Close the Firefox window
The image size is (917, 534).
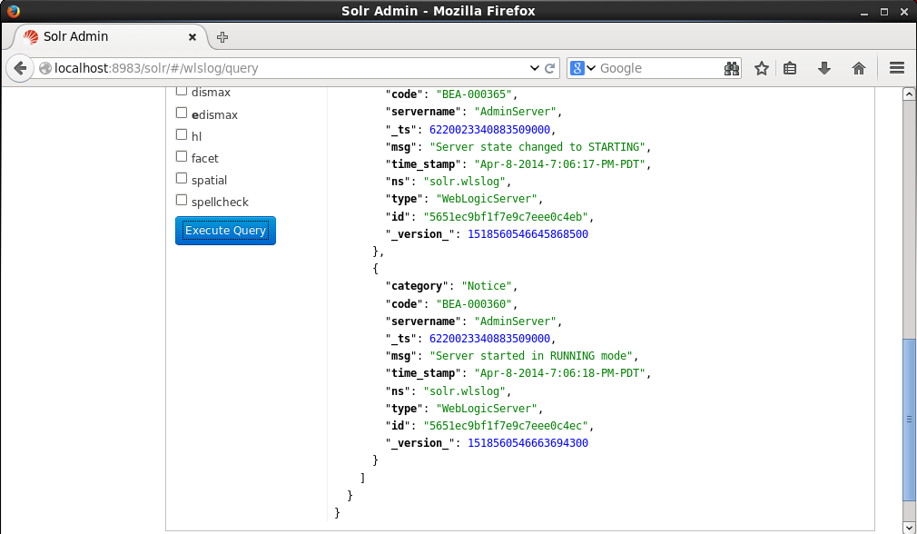(904, 12)
